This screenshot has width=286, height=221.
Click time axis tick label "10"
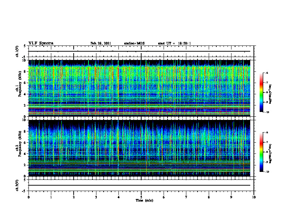point(254,197)
